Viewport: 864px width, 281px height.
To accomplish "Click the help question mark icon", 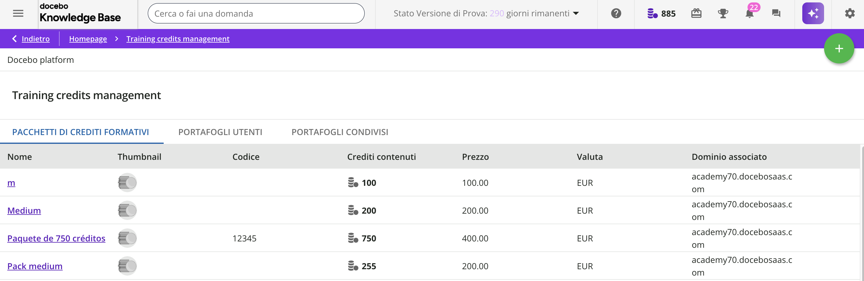I will 616,13.
